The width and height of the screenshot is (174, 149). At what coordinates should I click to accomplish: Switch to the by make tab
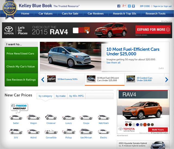(x=61, y=96)
